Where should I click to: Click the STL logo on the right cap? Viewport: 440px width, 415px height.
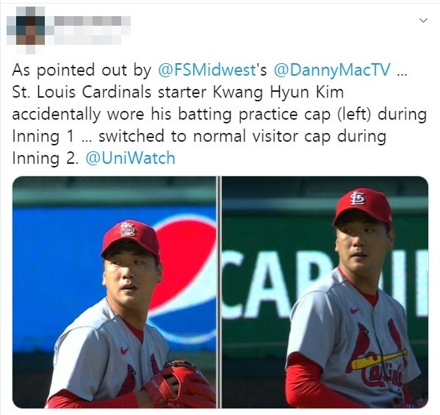(357, 198)
